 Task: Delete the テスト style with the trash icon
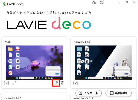pos(62,83)
